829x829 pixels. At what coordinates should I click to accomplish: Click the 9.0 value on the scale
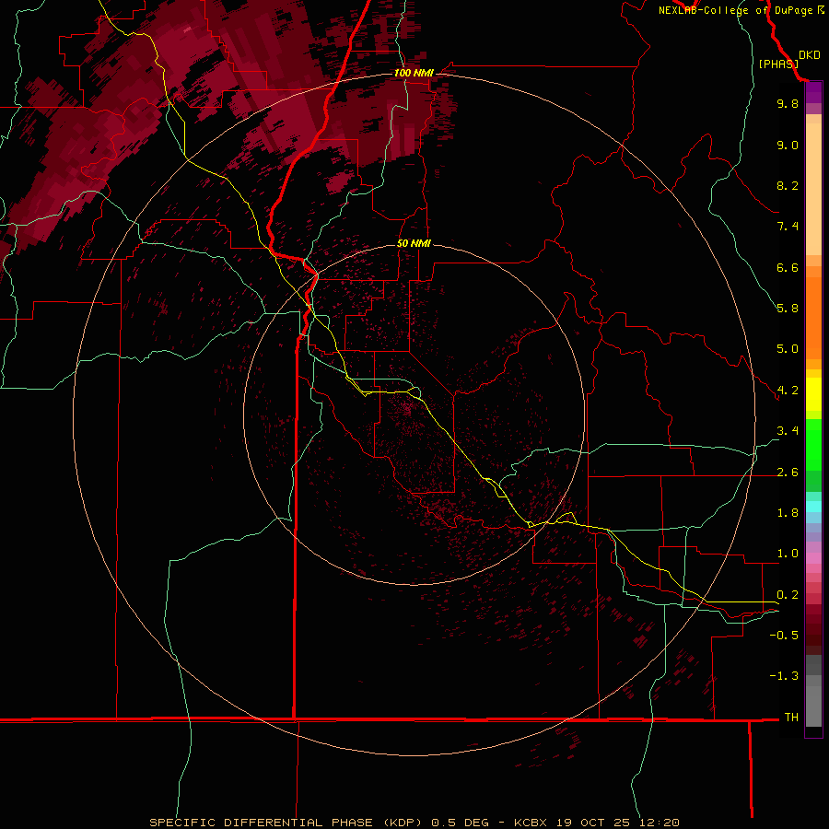coord(788,145)
